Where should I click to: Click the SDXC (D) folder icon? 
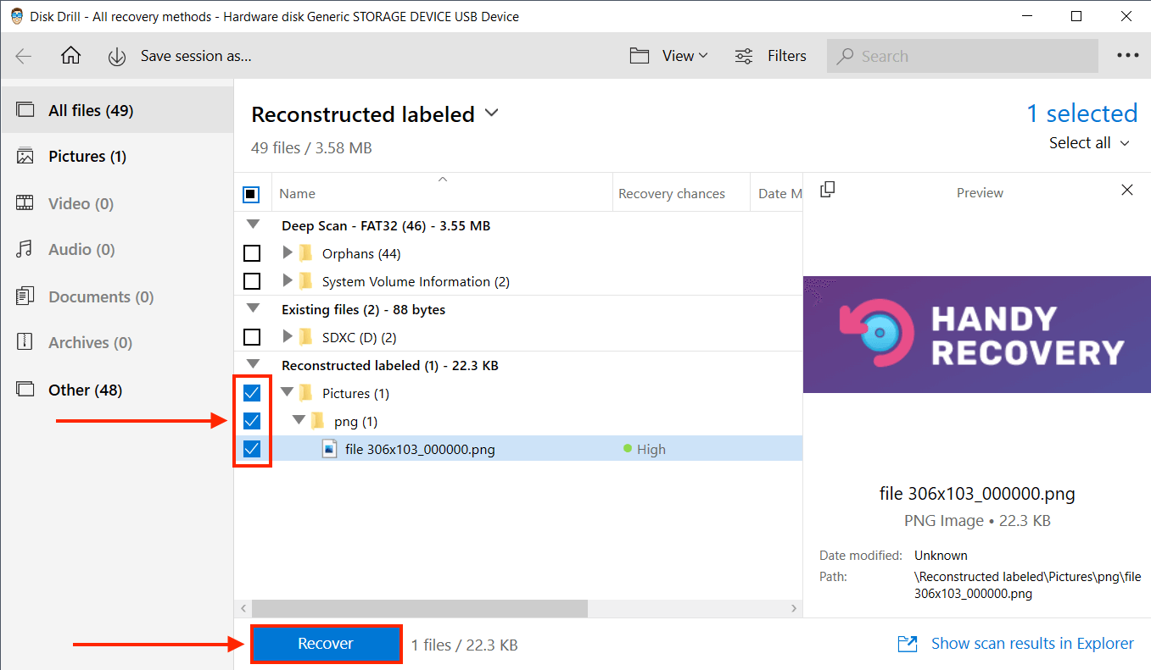306,337
